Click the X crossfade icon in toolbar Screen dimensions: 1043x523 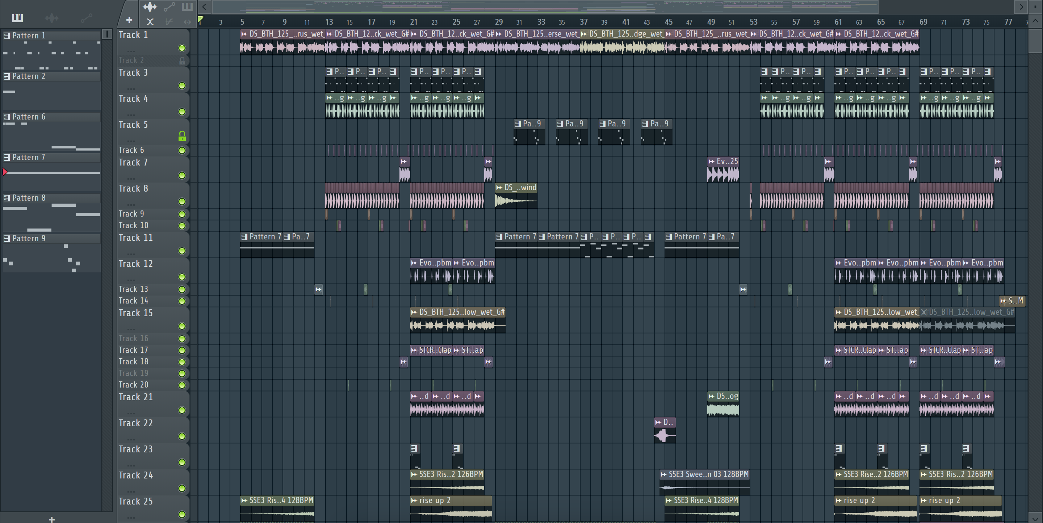[x=150, y=22]
